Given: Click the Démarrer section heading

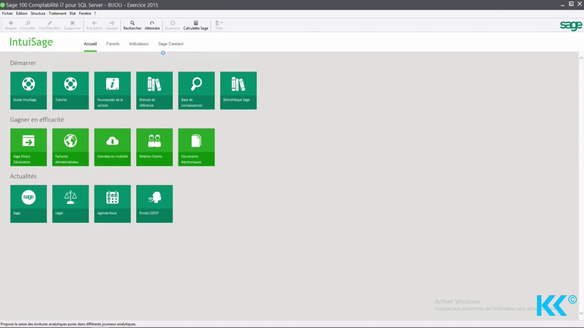Looking at the screenshot, I should tap(23, 63).
